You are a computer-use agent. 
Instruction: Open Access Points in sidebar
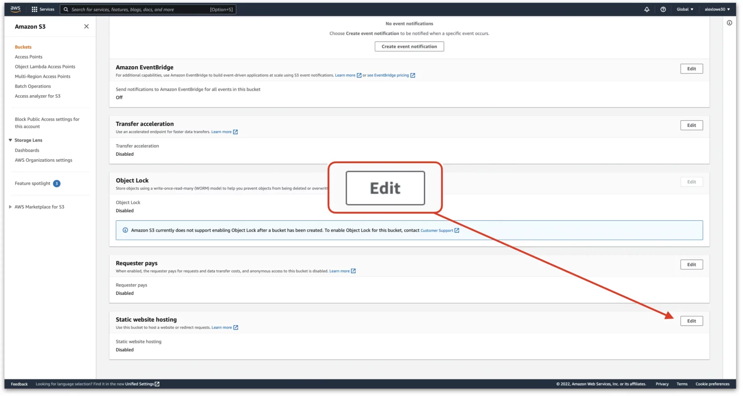[x=29, y=57]
